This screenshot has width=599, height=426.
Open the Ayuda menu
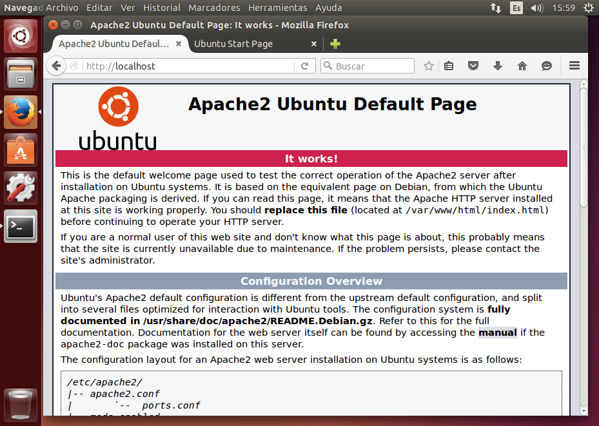click(329, 8)
